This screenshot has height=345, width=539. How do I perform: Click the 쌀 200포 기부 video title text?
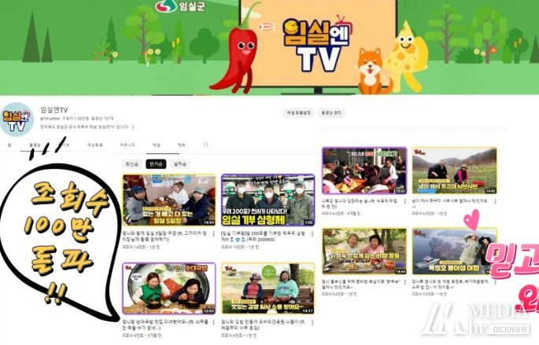tap(263, 237)
